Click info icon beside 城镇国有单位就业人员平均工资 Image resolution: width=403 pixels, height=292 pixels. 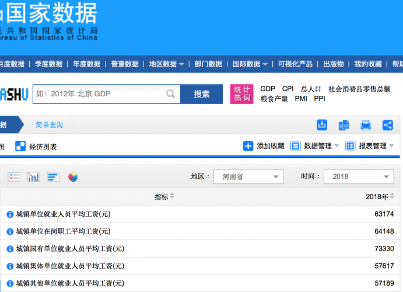click(10, 249)
